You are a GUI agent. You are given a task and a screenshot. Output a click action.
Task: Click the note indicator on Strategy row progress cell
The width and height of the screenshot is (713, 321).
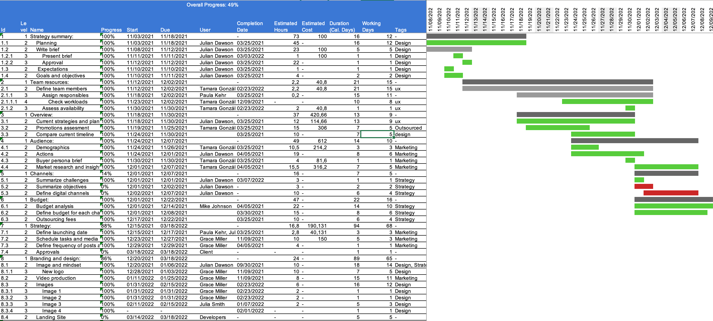pyautogui.click(x=101, y=224)
